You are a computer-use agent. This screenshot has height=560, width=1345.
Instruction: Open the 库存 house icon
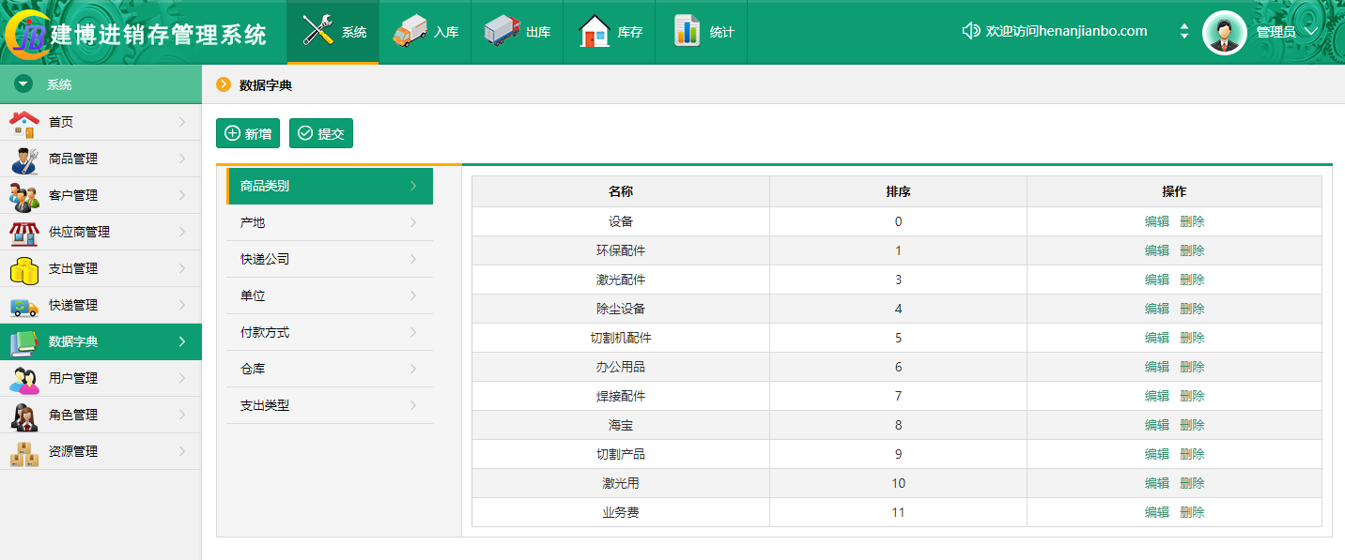coord(595,31)
